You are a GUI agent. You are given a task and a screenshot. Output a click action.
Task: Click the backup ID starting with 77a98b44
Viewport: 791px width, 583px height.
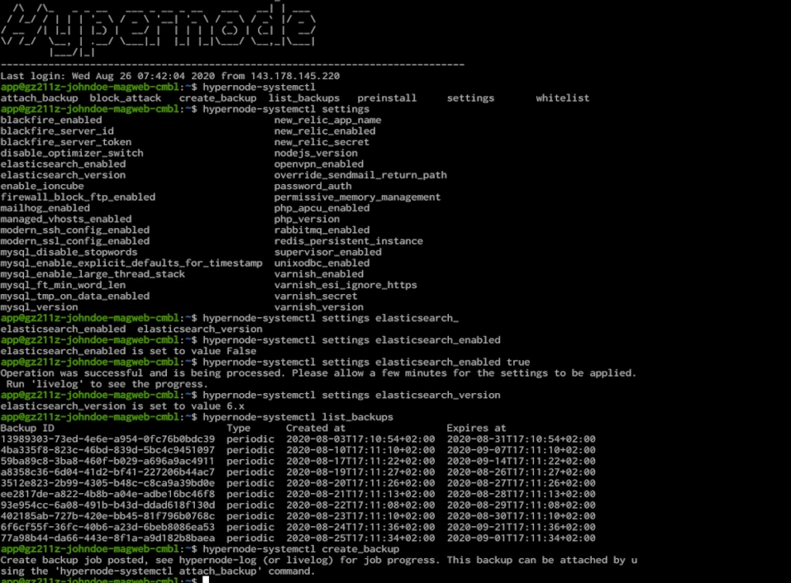(x=107, y=538)
